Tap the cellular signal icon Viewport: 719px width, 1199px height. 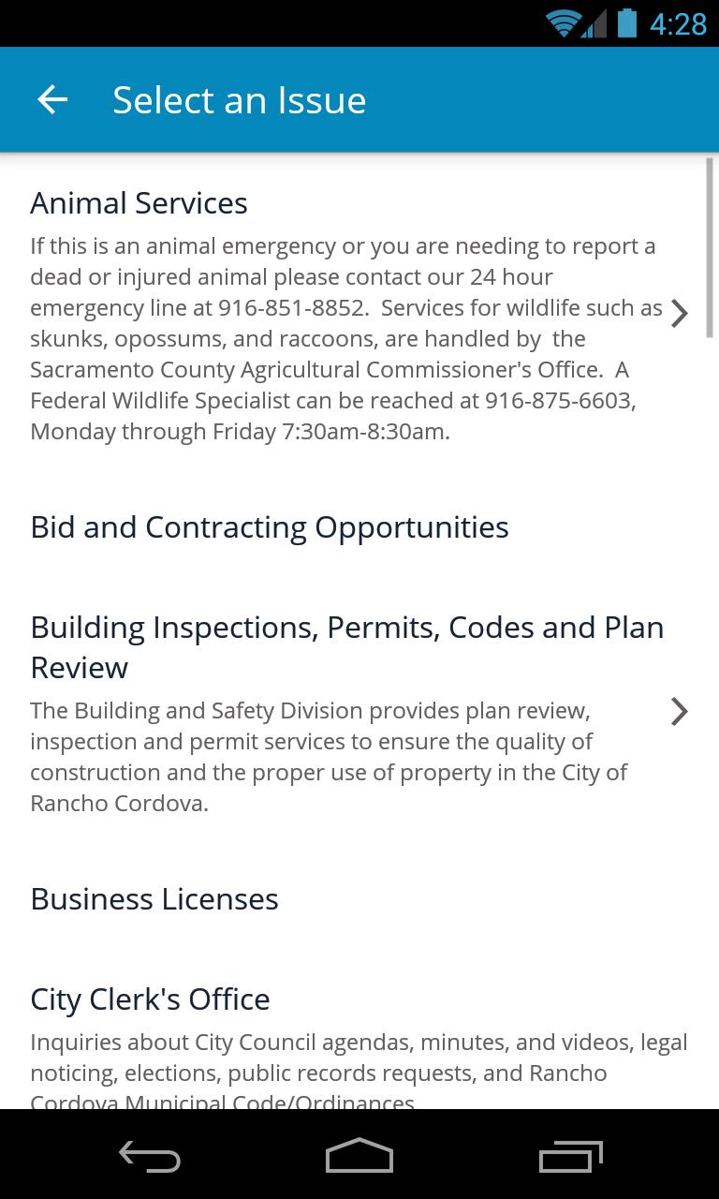tap(594, 23)
